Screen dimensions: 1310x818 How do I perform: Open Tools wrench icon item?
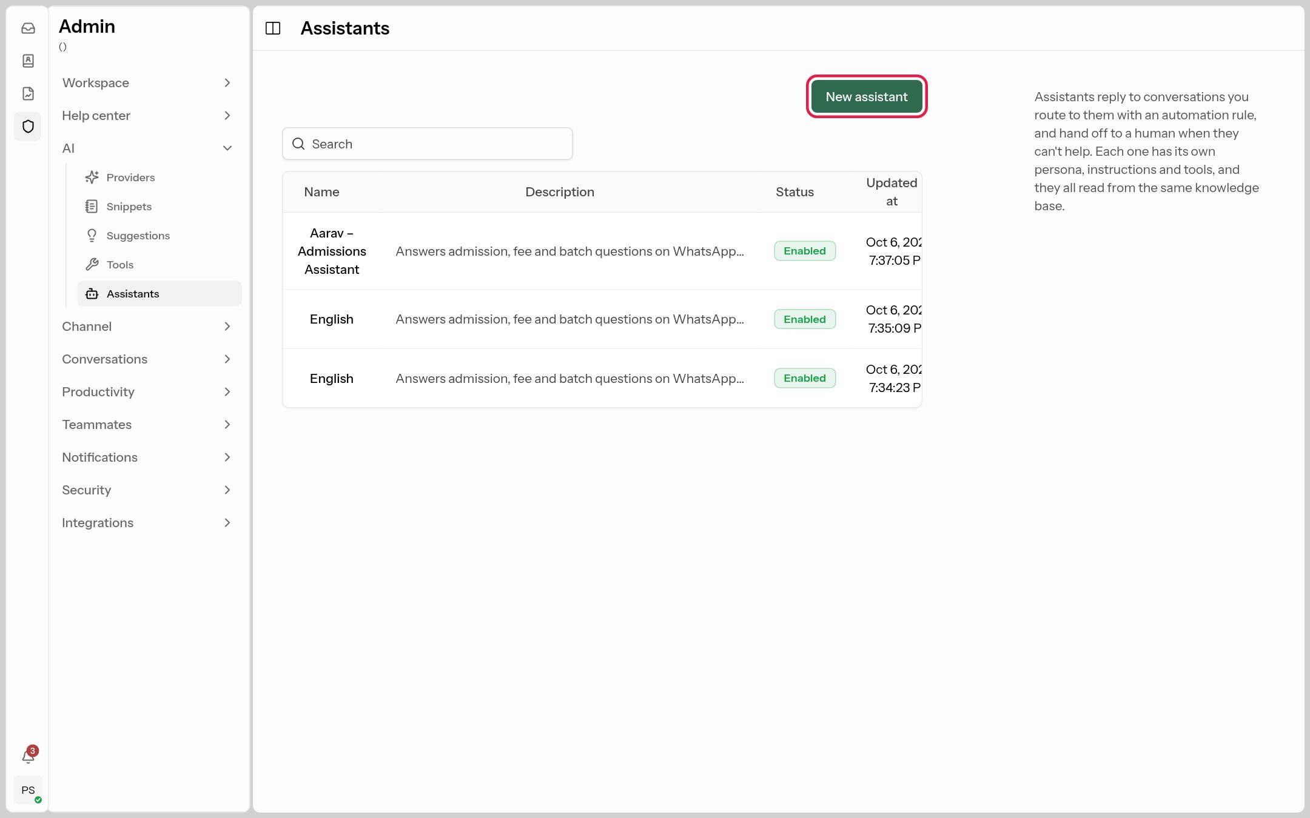point(160,264)
